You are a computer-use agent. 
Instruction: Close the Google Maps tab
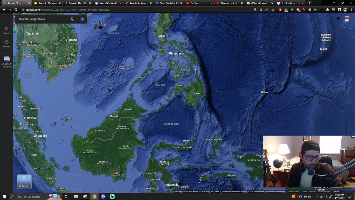click(29, 3)
